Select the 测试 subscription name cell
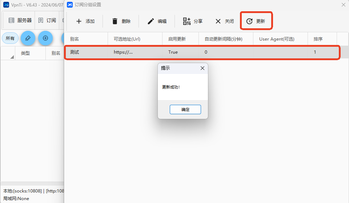 pos(86,52)
